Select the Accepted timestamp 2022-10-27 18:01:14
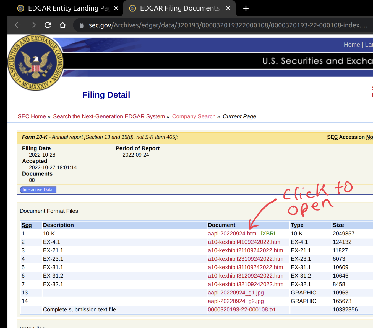The height and width of the screenshot is (328, 373). [x=53, y=168]
